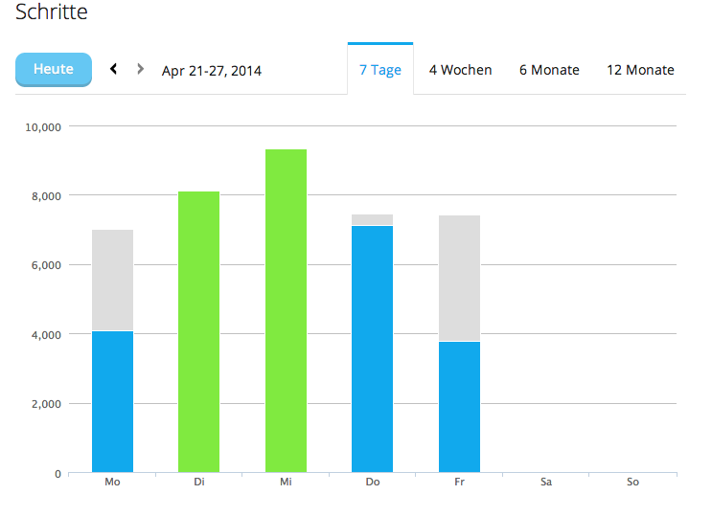Click Monday's gray remaining-goal bar segment
Viewport: 712px width, 517px height.
click(x=112, y=280)
